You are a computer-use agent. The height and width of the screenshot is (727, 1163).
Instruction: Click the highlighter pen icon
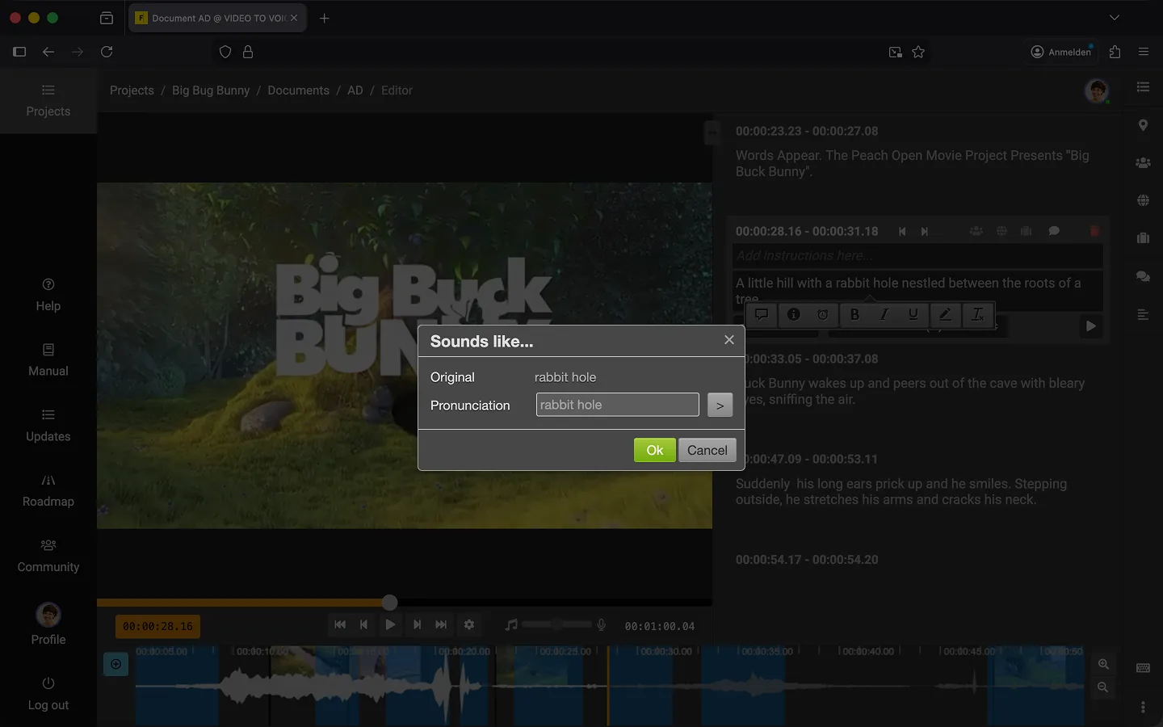click(945, 315)
